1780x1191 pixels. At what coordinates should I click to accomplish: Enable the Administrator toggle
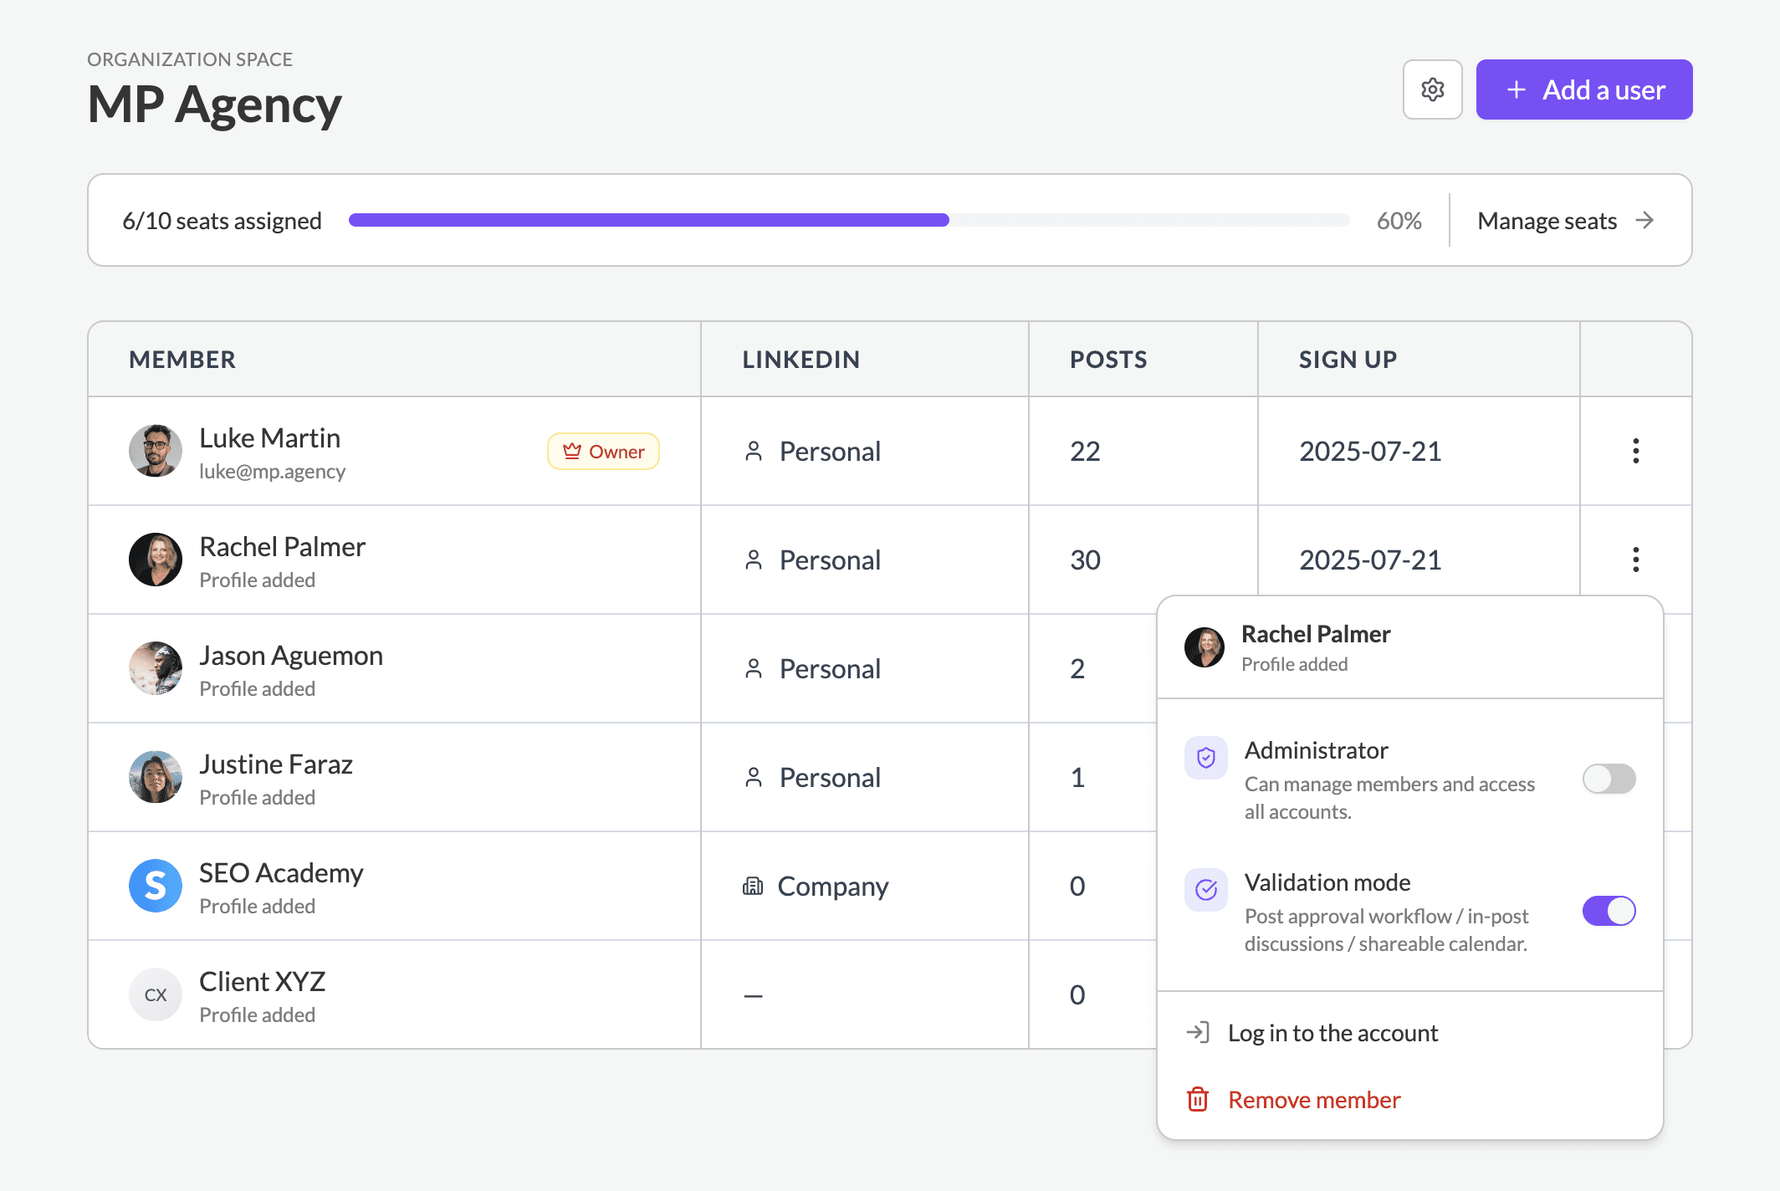(x=1608, y=779)
